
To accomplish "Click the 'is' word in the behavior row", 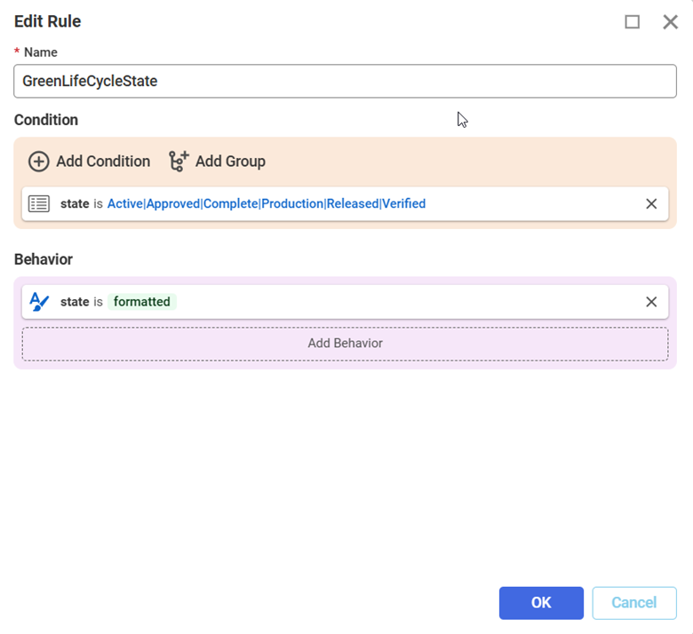I will coord(99,302).
